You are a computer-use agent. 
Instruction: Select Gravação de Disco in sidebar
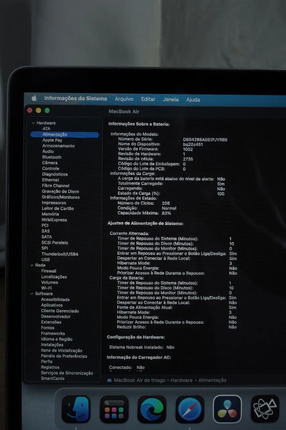pos(61,191)
